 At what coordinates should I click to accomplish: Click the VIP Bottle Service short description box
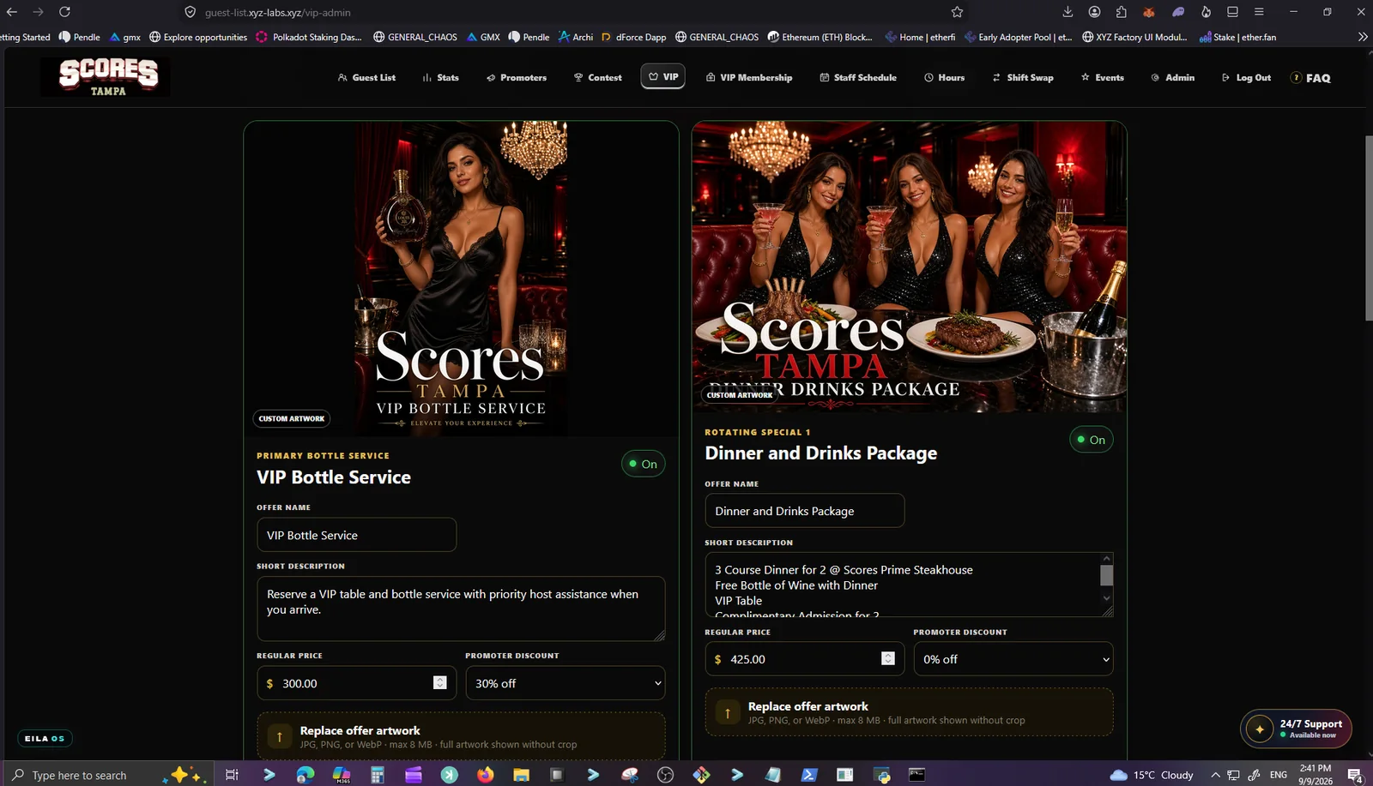[x=461, y=609]
